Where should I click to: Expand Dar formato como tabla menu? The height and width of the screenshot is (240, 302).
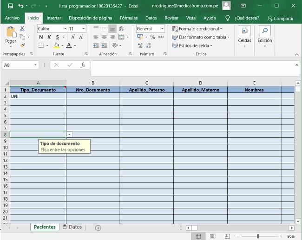tap(201, 37)
